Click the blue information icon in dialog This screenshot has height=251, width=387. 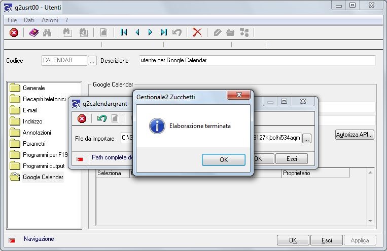(x=157, y=126)
